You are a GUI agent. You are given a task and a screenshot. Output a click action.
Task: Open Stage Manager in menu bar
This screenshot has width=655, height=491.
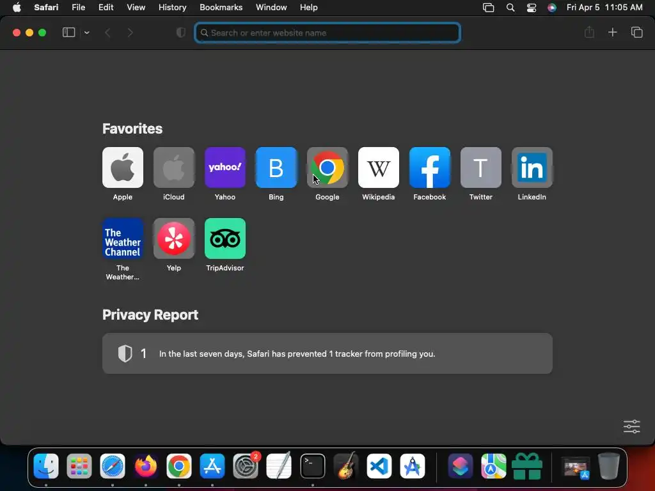coord(488,8)
